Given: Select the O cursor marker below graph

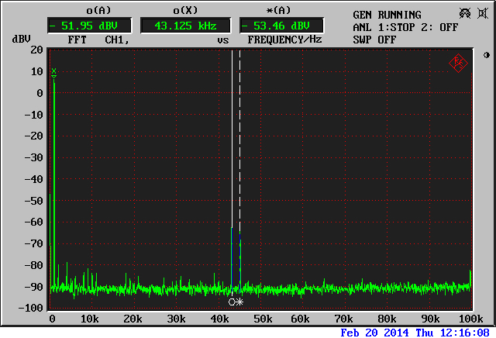Looking at the screenshot, I should (x=232, y=302).
